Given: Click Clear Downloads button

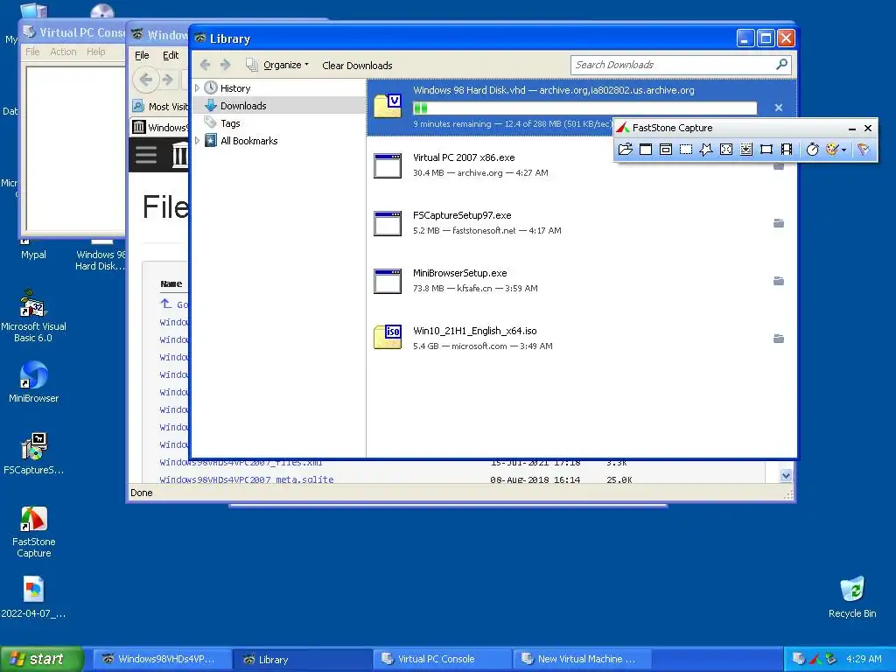Looking at the screenshot, I should click(357, 65).
